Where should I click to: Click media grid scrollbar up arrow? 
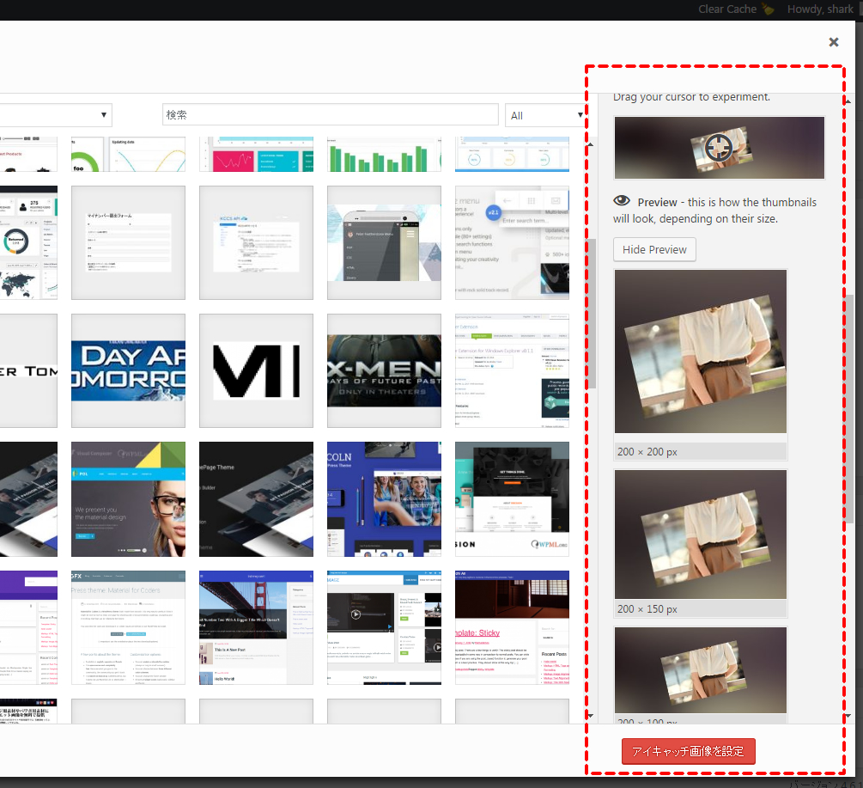click(x=591, y=144)
